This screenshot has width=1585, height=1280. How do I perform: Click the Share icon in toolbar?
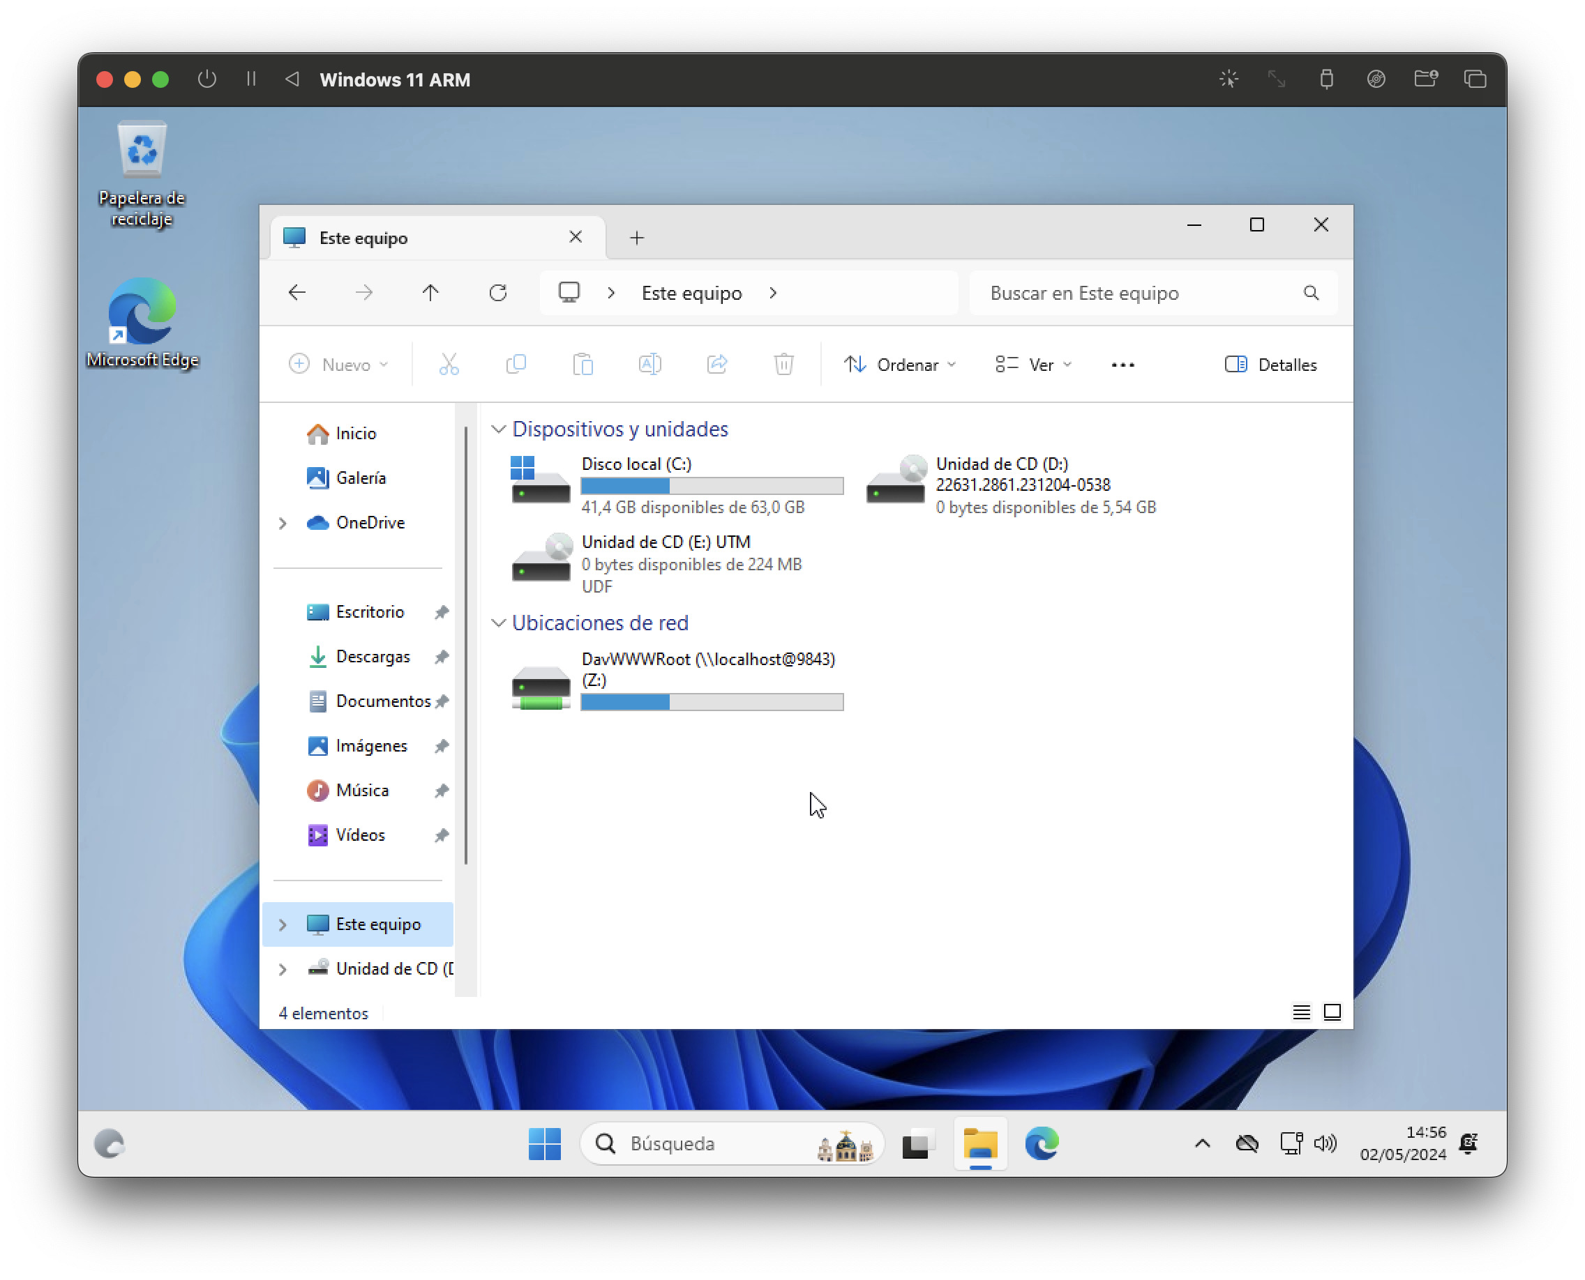pos(716,364)
